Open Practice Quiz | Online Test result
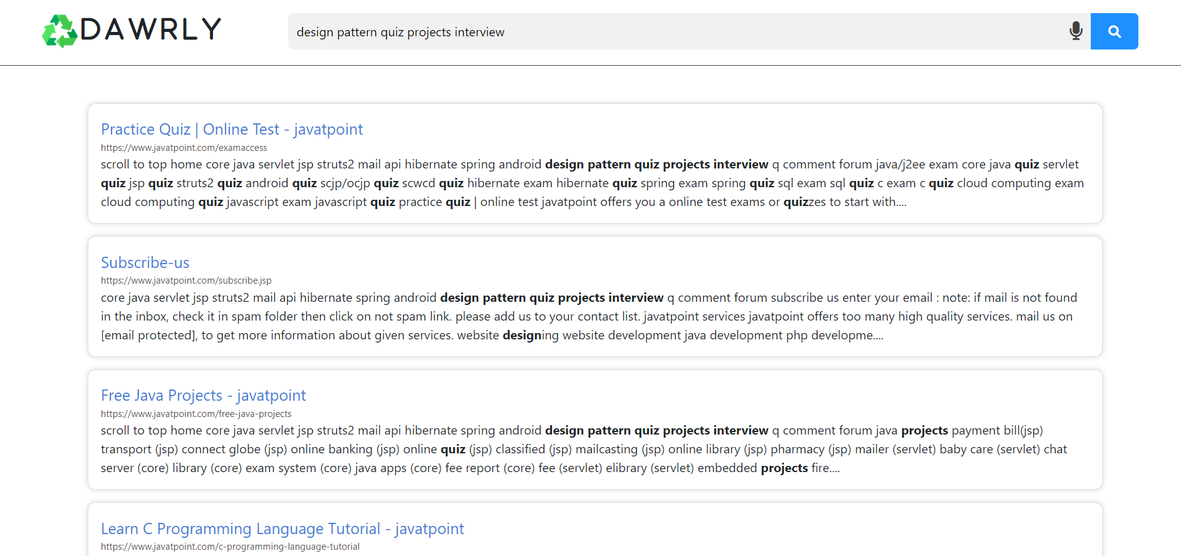 [x=232, y=129]
